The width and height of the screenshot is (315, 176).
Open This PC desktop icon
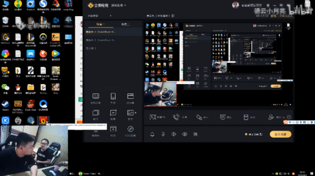pos(5,5)
